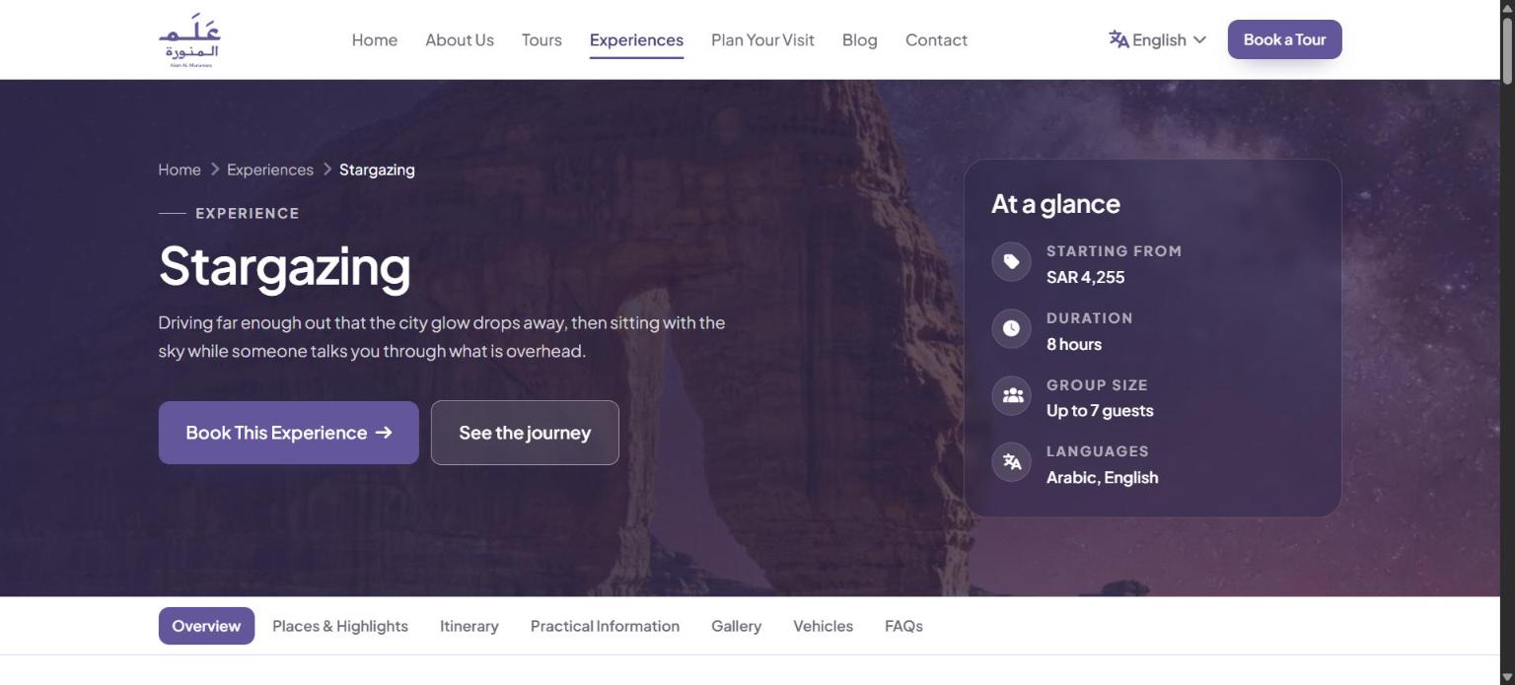Click the Stargazing page heading

[284, 266]
